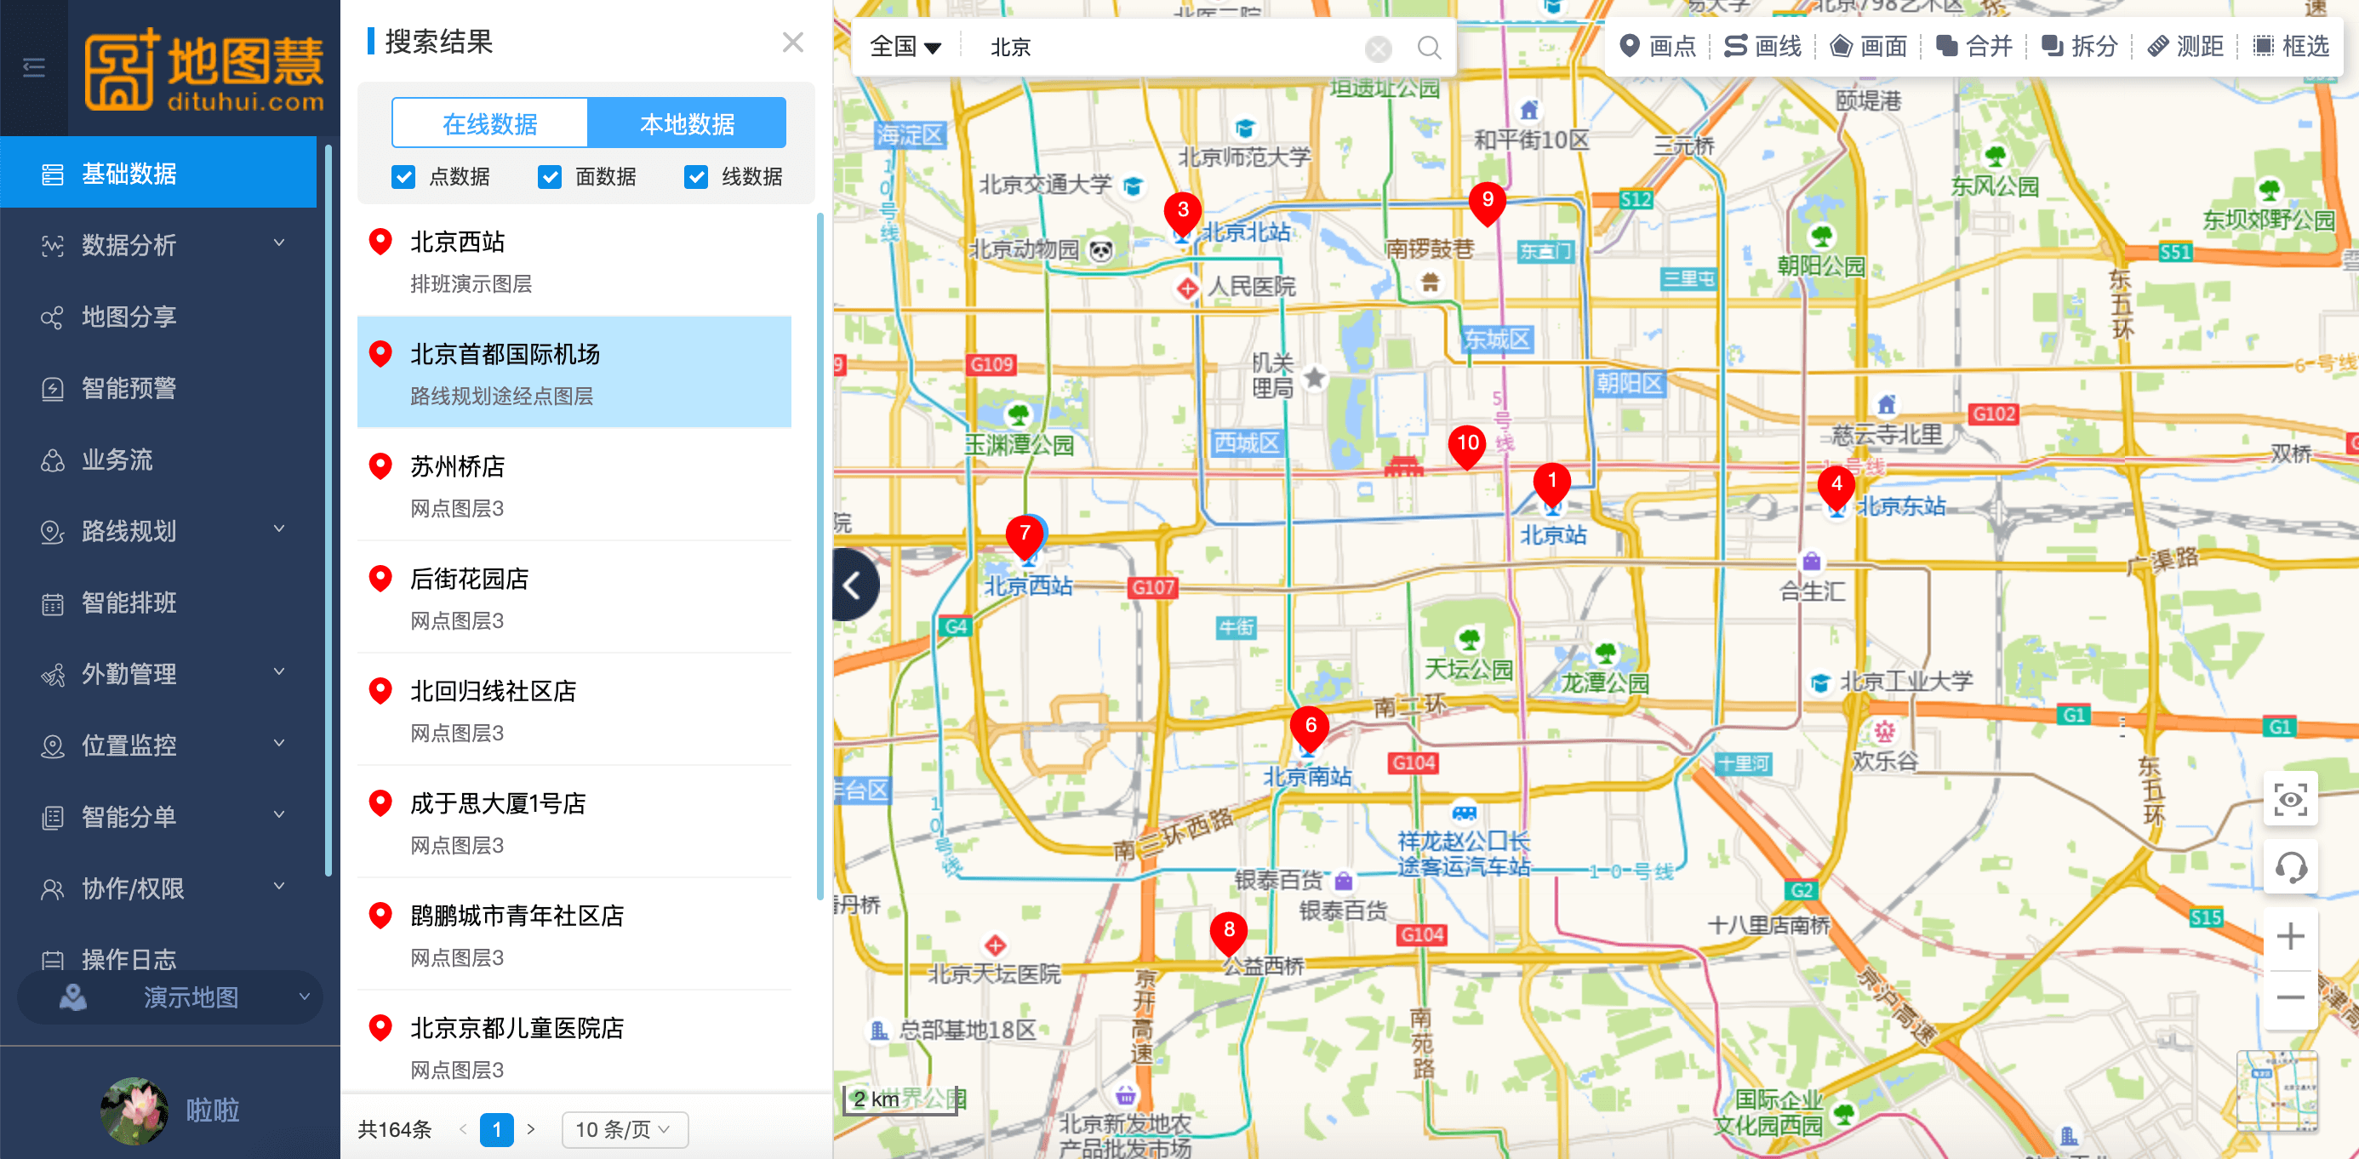The image size is (2359, 1159).
Task: Select the 画线 draw line tool
Action: coord(1762,46)
